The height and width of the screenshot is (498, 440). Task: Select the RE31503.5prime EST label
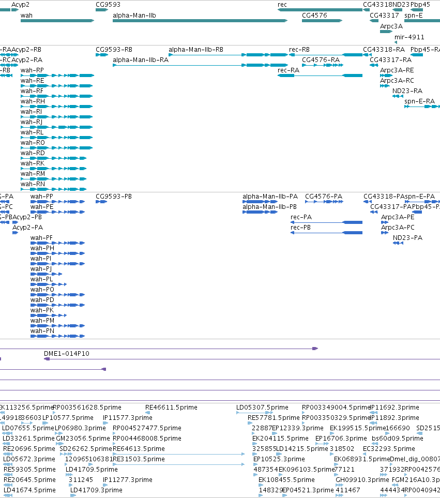coord(139,459)
